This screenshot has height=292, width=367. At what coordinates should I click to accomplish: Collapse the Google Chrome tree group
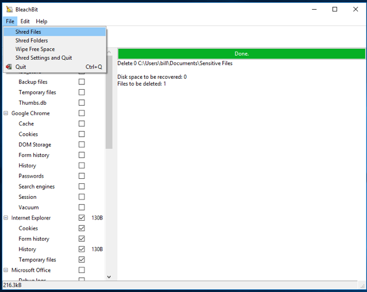pyautogui.click(x=6, y=113)
